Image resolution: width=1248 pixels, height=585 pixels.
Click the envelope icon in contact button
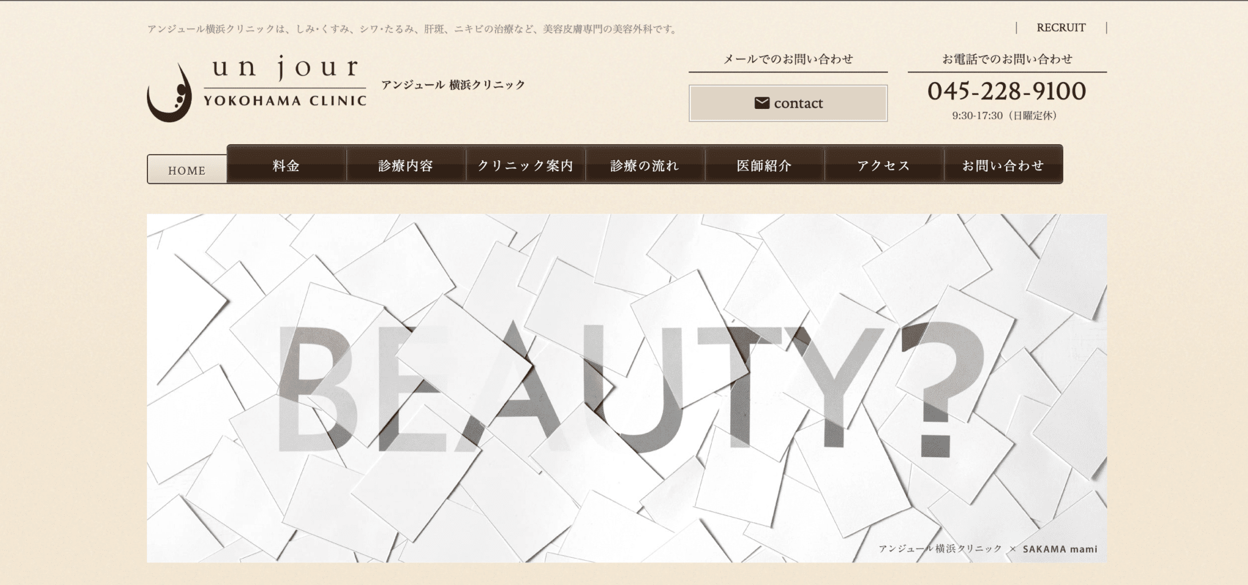tap(762, 103)
